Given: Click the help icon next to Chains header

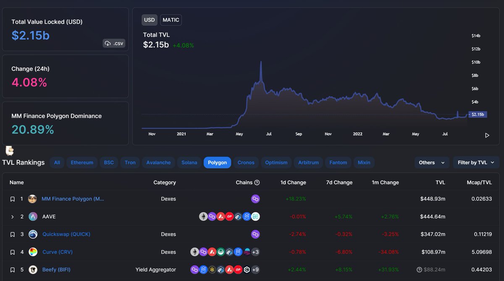Looking at the screenshot, I should (257, 182).
